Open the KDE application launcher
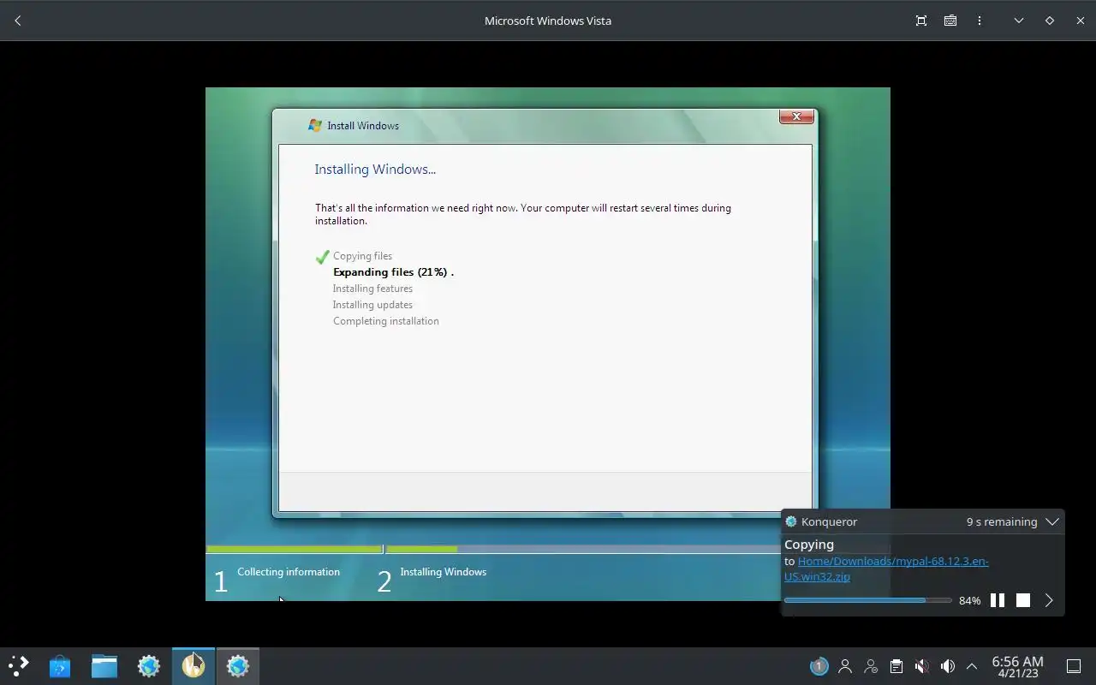This screenshot has height=685, width=1096. [x=19, y=666]
